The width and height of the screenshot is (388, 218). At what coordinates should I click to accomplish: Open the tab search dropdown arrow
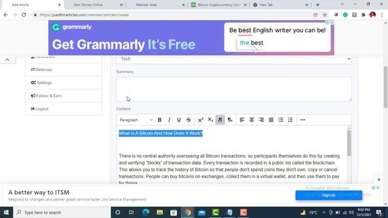(342, 4)
